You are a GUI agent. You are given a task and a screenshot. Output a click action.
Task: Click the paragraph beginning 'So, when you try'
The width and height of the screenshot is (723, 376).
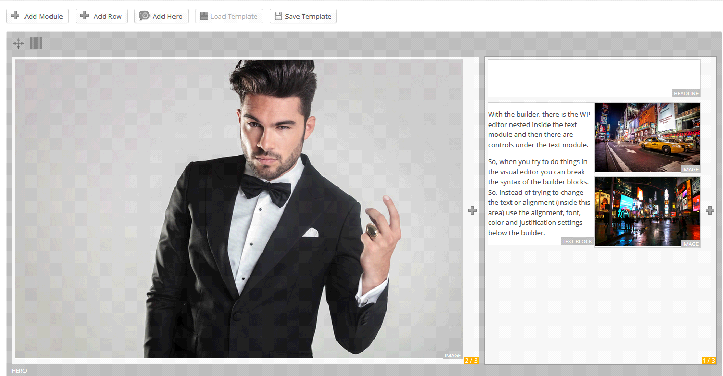tap(539, 197)
